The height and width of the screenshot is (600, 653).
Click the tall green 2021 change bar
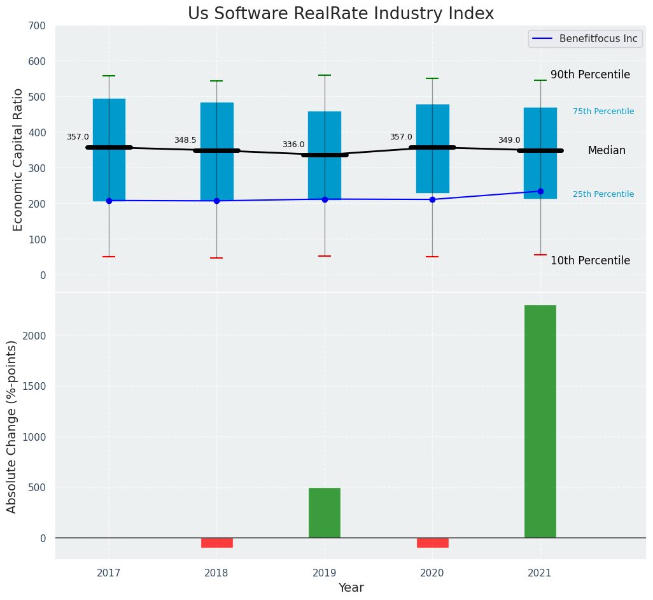[540, 421]
